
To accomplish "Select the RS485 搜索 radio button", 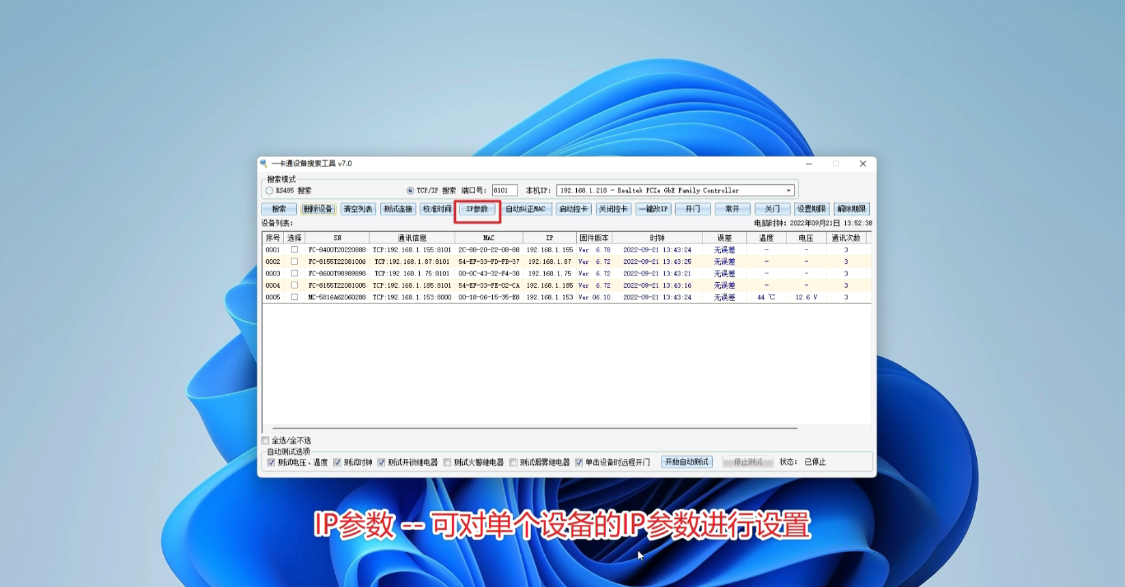I will click(x=270, y=191).
